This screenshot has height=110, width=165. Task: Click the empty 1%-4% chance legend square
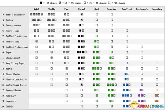pos(85,3)
